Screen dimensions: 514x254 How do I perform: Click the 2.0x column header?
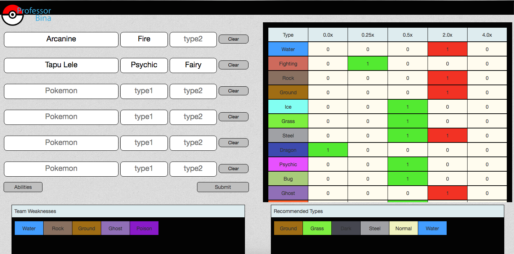447,35
